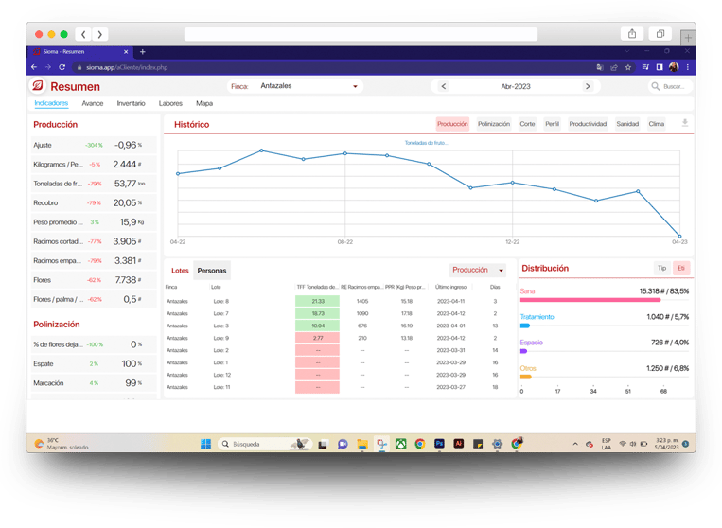722x528 pixels.
Task: Switch Distribución to Tip view
Action: [661, 268]
